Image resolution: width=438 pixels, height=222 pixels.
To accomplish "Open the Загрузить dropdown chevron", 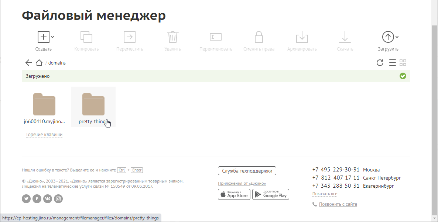I will [x=397, y=37].
